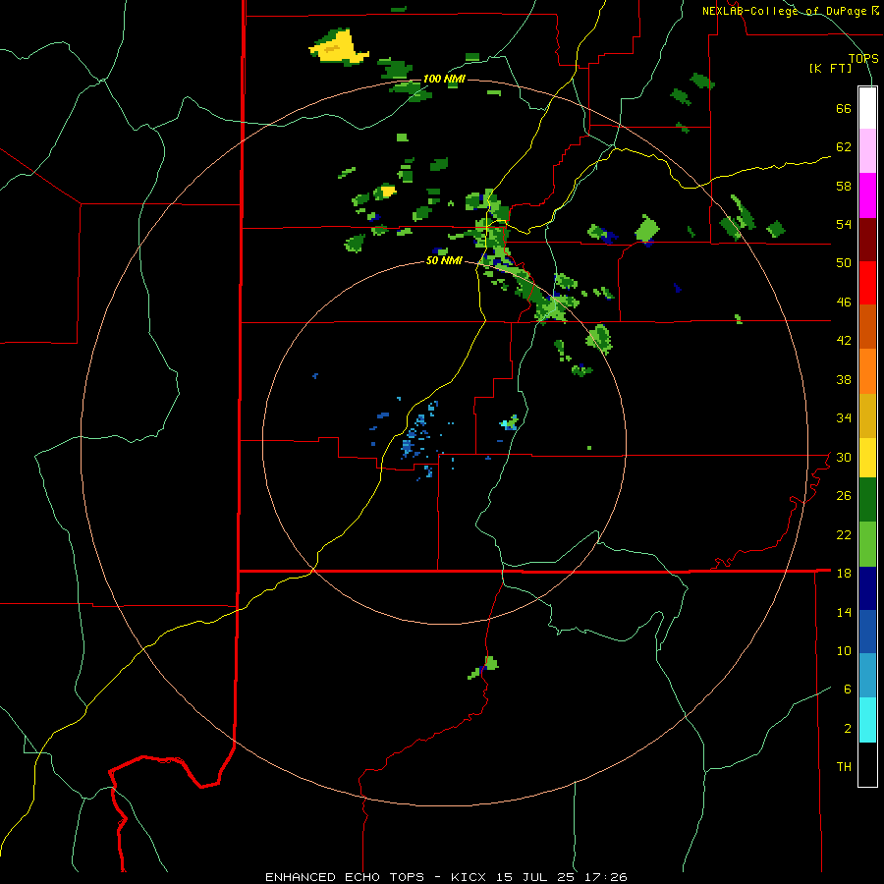This screenshot has height=884, width=884.
Task: Click the 62 legend value
Action: 844,147
